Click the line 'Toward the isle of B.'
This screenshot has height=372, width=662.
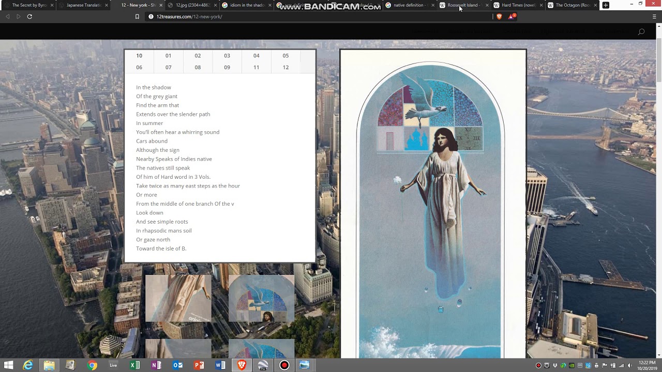[161, 249]
